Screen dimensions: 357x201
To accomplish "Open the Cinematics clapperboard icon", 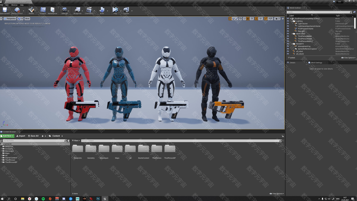I will point(89,11).
